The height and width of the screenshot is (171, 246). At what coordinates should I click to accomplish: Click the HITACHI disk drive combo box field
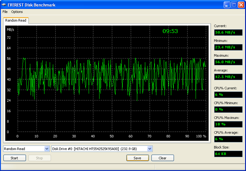click(x=102, y=149)
